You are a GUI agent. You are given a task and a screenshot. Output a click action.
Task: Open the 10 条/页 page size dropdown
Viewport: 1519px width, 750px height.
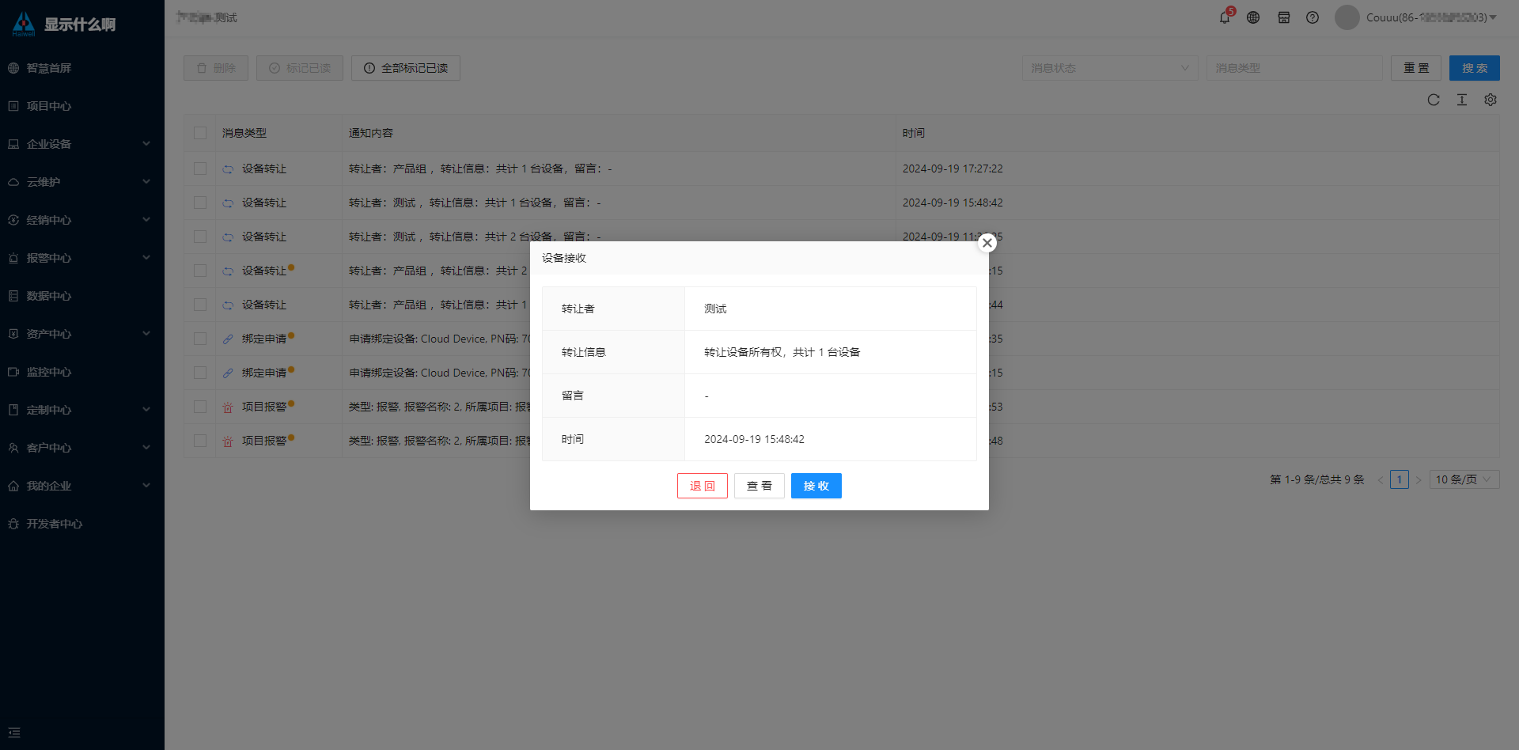pyautogui.click(x=1464, y=479)
